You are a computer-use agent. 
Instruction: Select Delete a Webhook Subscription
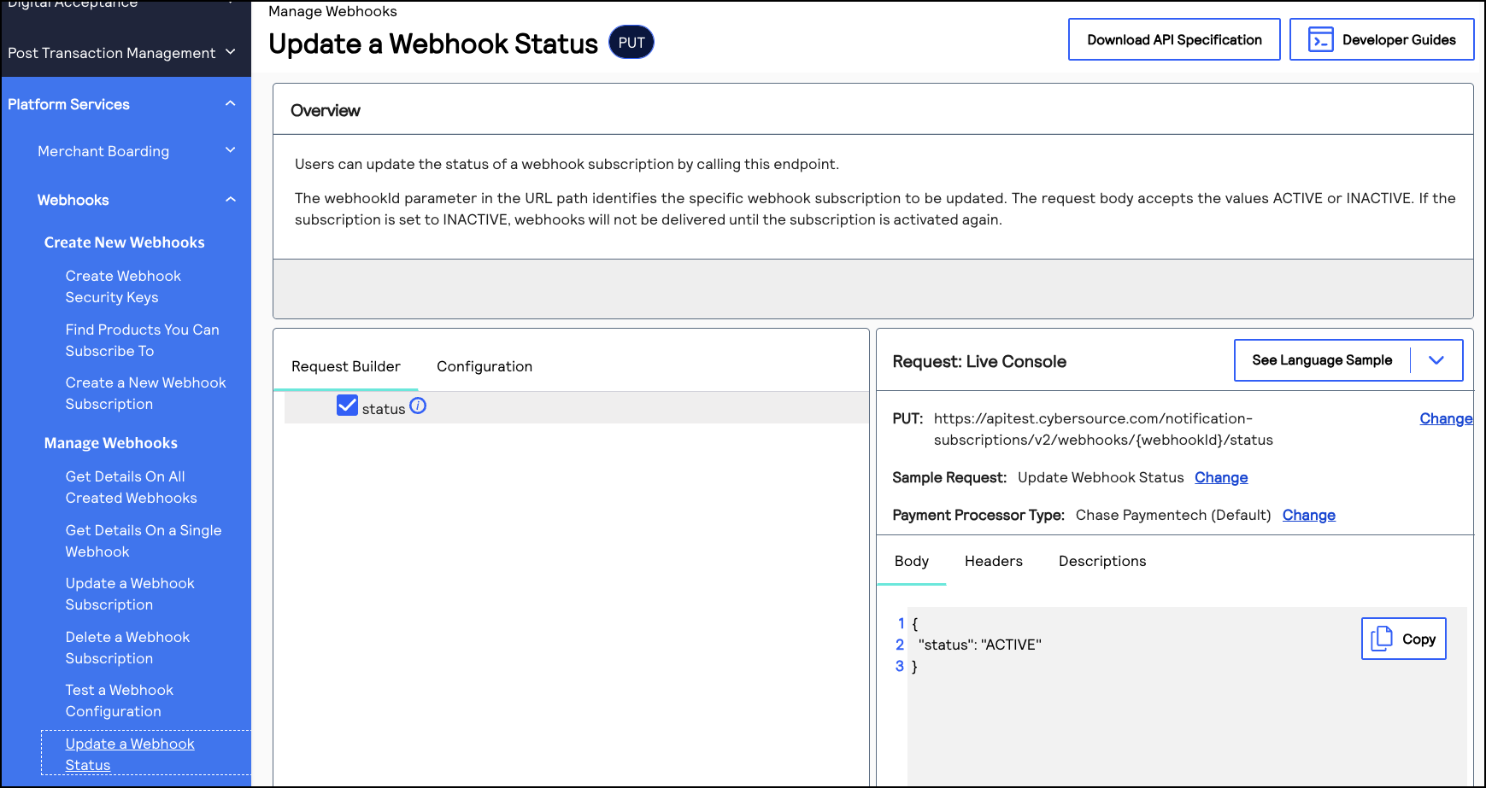pos(127,647)
